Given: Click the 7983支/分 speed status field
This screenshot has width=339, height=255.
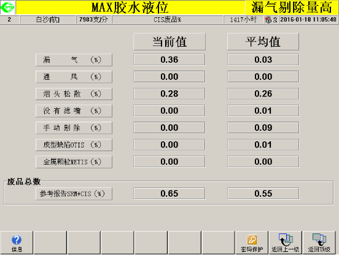Looking at the screenshot, I should pyautogui.click(x=93, y=20).
